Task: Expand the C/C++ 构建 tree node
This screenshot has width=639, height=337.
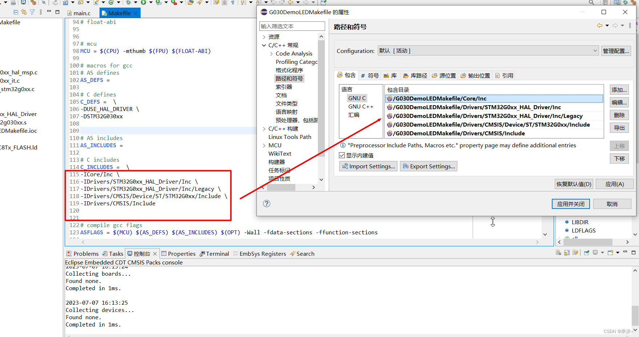Action: point(264,128)
